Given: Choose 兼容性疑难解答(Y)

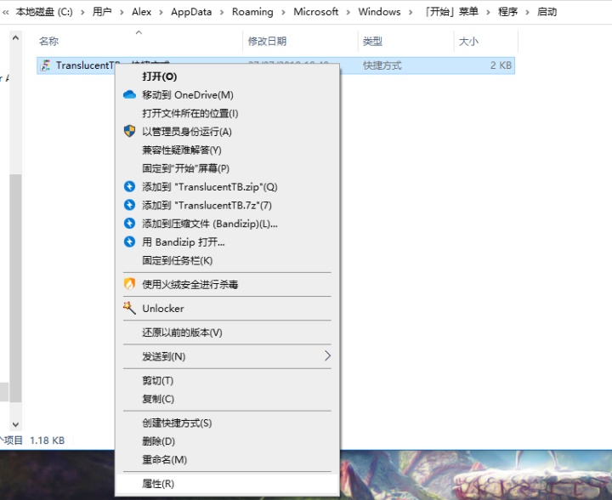Looking at the screenshot, I should 227,150.
